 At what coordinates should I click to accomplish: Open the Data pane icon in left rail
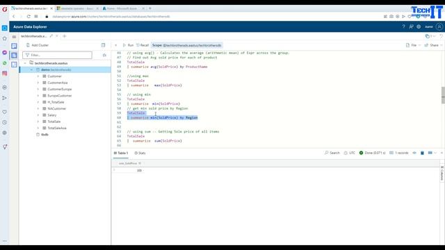pyautogui.click(x=14, y=46)
